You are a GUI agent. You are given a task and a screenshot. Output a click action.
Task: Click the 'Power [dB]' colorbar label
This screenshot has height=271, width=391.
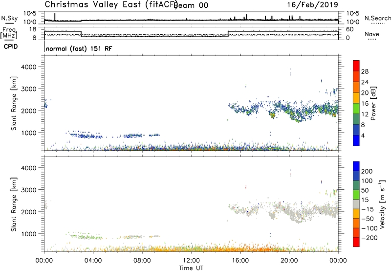(x=373, y=103)
